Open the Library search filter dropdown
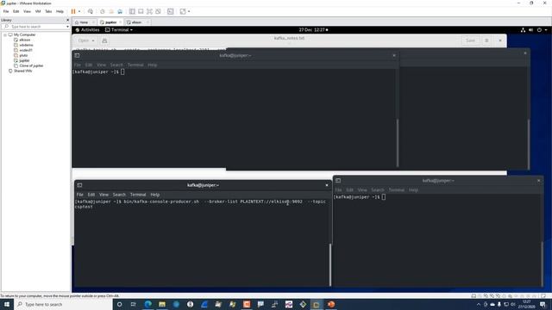This screenshot has height=310, width=552. click(67, 27)
